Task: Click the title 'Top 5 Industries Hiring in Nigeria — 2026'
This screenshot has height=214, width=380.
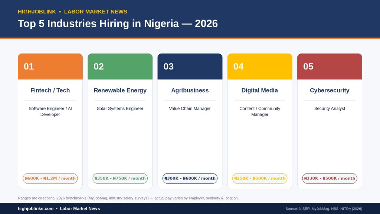Action: point(118,23)
